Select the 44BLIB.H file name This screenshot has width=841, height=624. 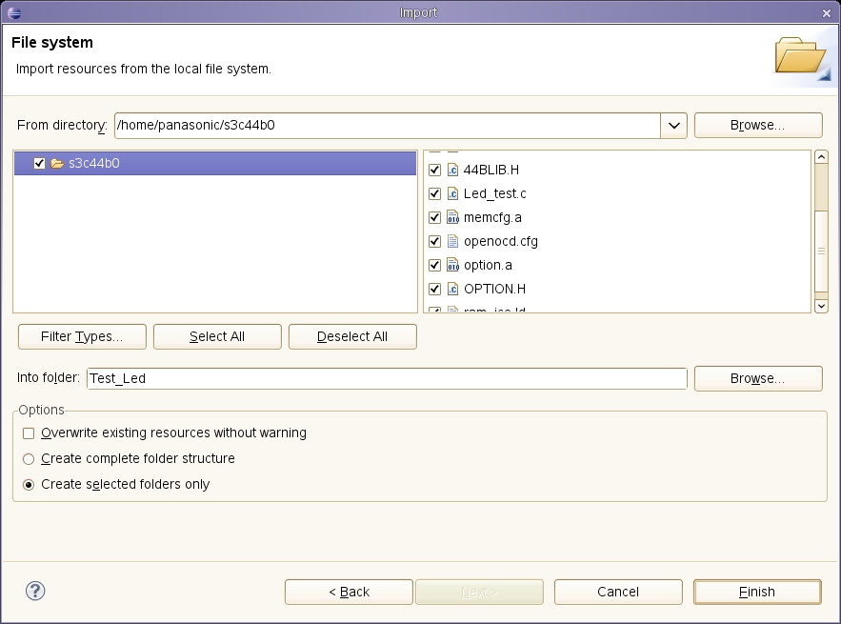pyautogui.click(x=491, y=171)
